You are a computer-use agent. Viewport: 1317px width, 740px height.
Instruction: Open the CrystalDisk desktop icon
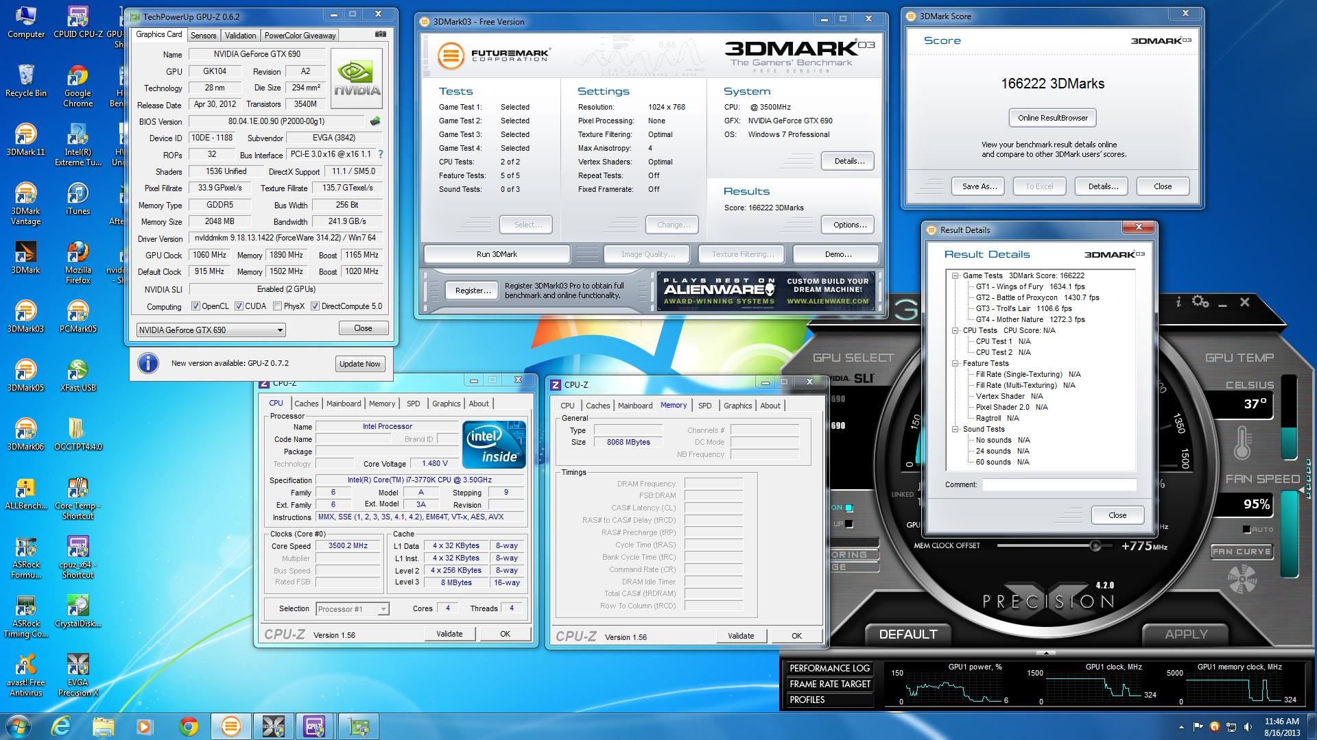point(78,612)
